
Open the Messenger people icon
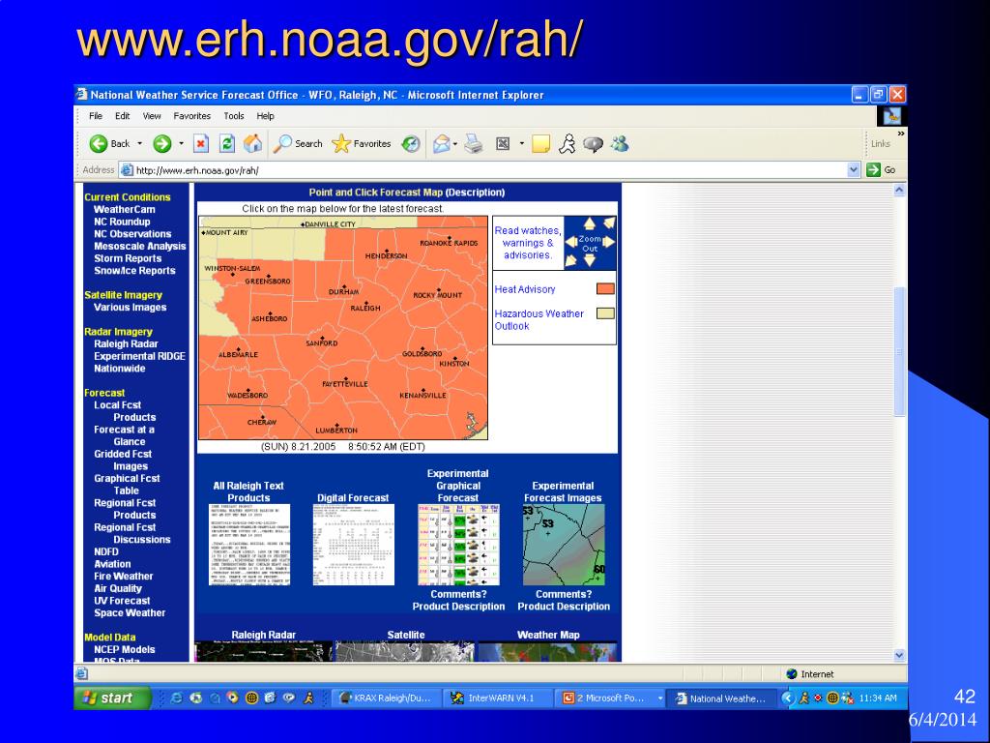tap(620, 144)
